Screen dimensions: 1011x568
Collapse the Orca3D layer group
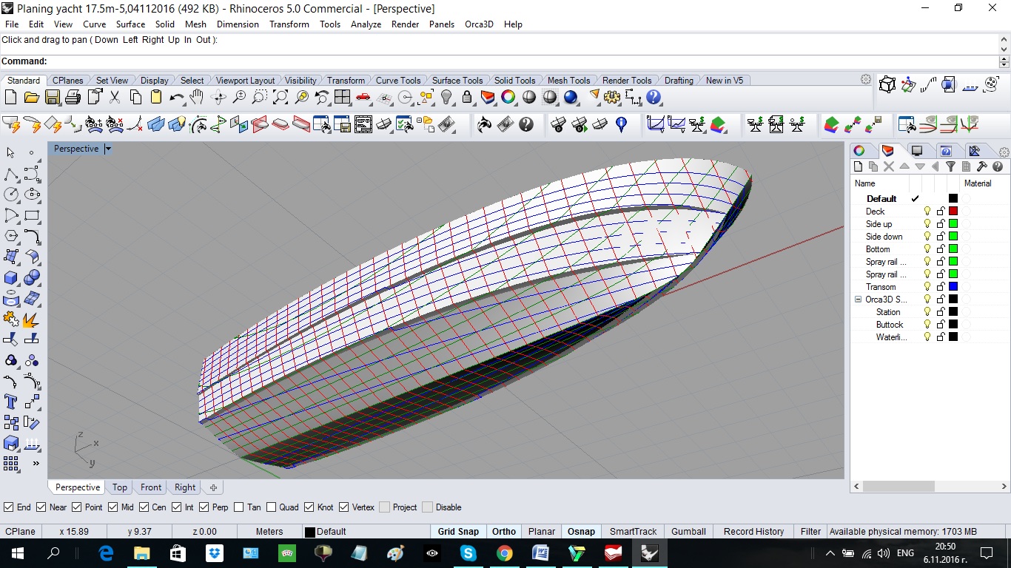click(859, 300)
